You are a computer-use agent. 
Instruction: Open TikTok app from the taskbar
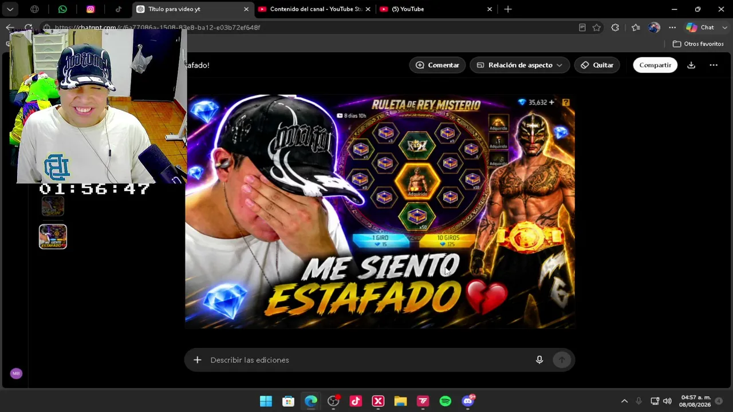pyautogui.click(x=356, y=401)
